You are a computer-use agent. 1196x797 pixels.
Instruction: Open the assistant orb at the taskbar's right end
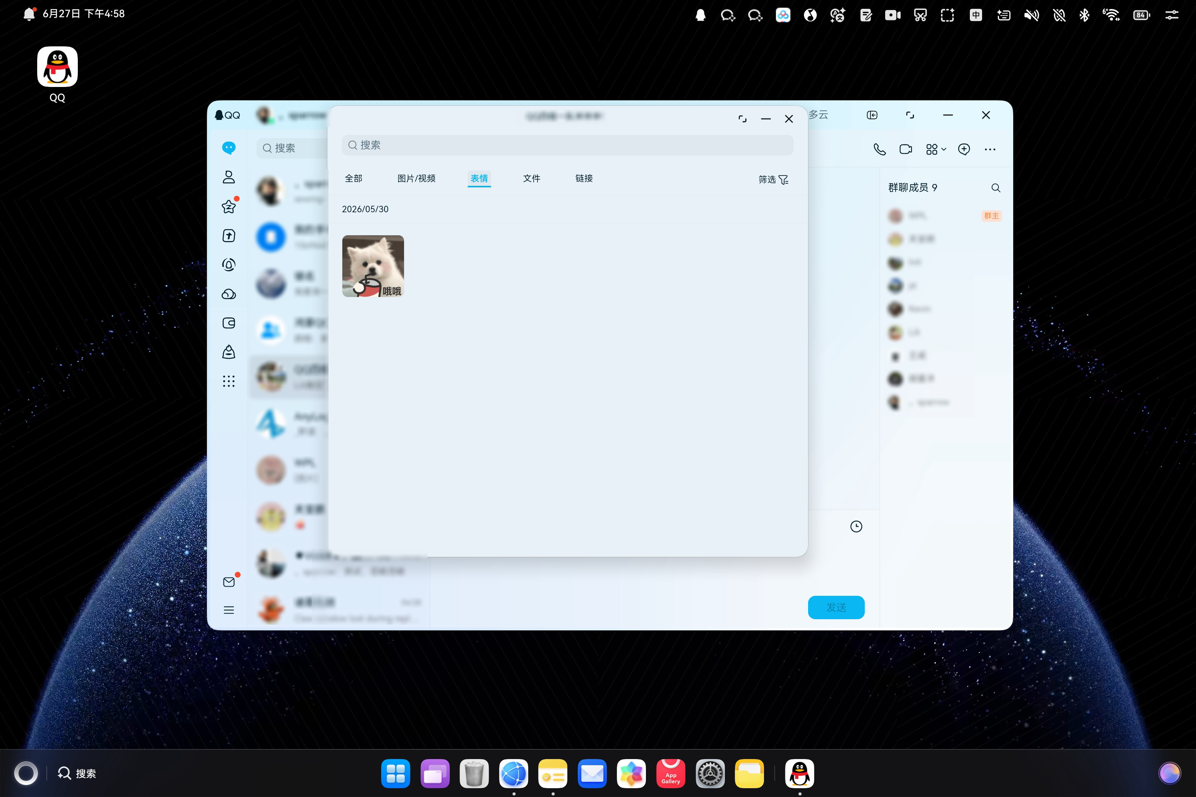click(1170, 773)
